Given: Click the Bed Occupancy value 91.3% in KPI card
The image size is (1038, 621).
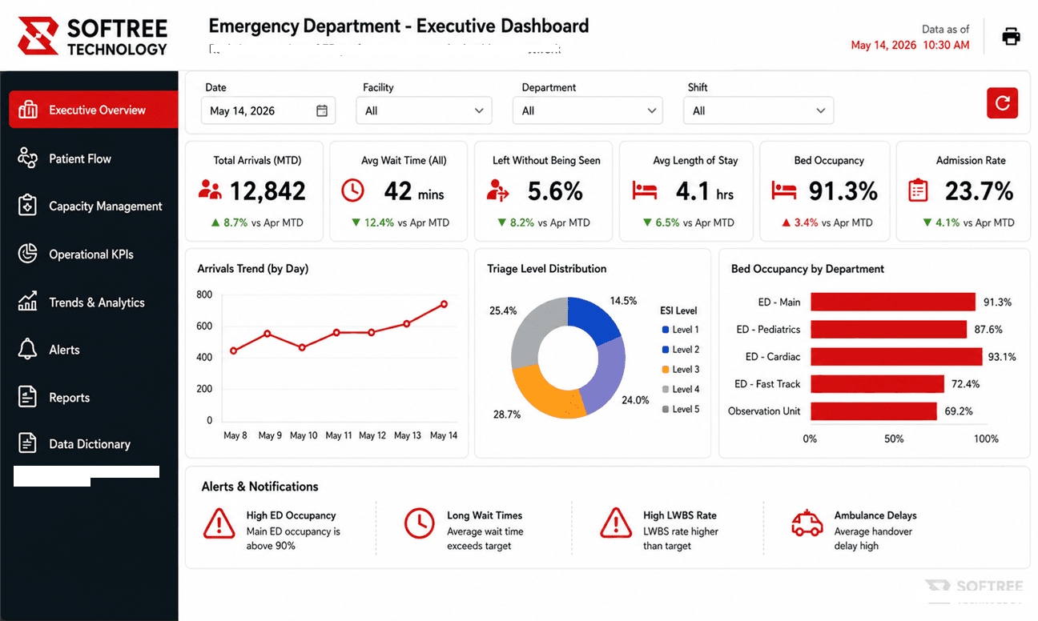Looking at the screenshot, I should (843, 191).
